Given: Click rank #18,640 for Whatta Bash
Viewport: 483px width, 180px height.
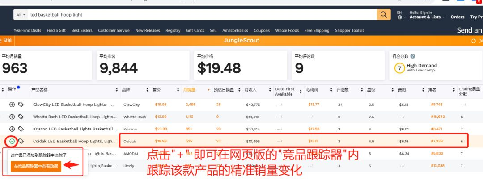Looking at the screenshot, I should point(438,117).
